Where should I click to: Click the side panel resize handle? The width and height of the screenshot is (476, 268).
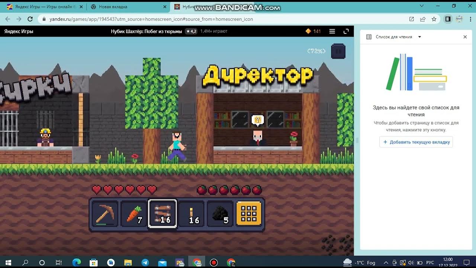tap(357, 140)
